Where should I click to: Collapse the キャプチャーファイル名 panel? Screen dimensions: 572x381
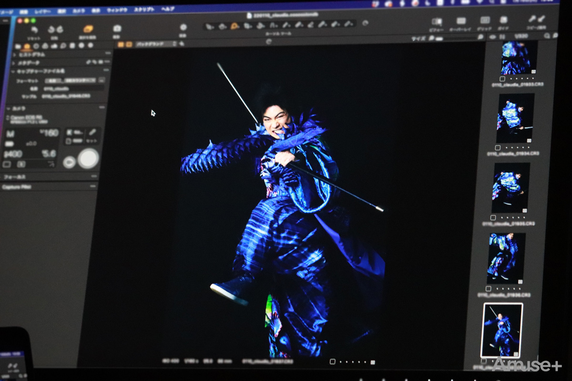point(13,71)
